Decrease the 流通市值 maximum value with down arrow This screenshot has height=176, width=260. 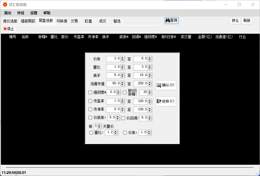point(150,85)
